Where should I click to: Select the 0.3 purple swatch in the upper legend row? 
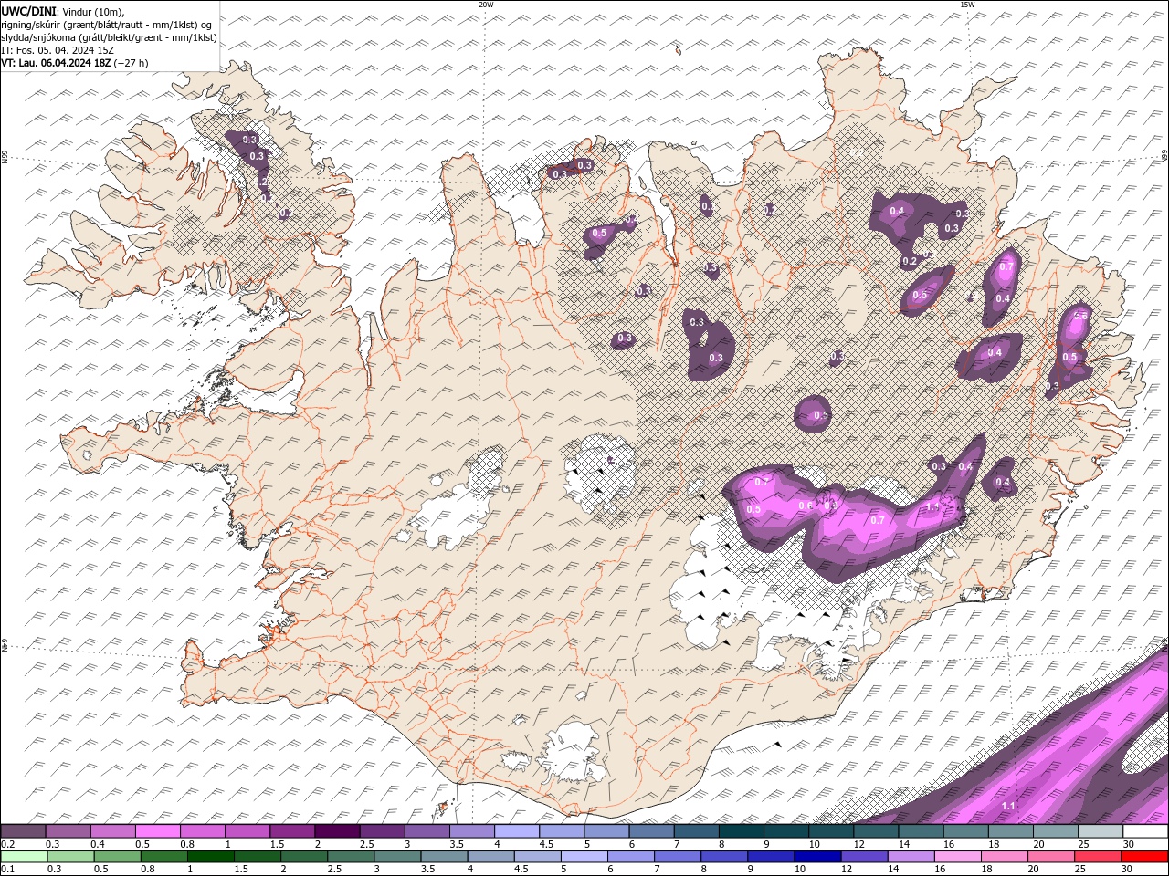click(x=68, y=831)
